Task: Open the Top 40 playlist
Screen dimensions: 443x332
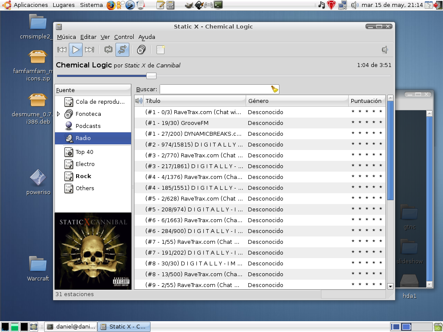Action: coord(93,152)
